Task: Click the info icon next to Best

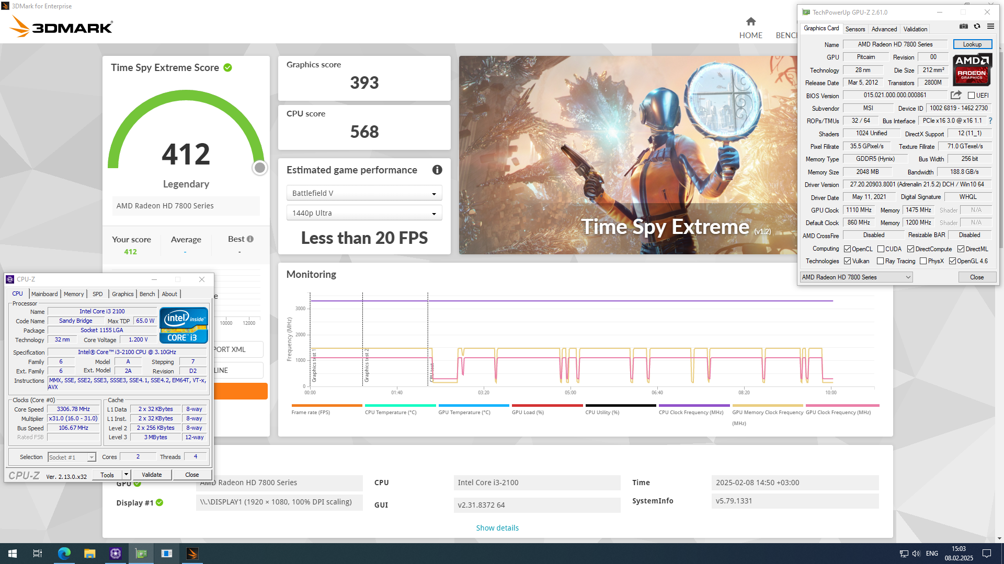Action: click(x=250, y=239)
